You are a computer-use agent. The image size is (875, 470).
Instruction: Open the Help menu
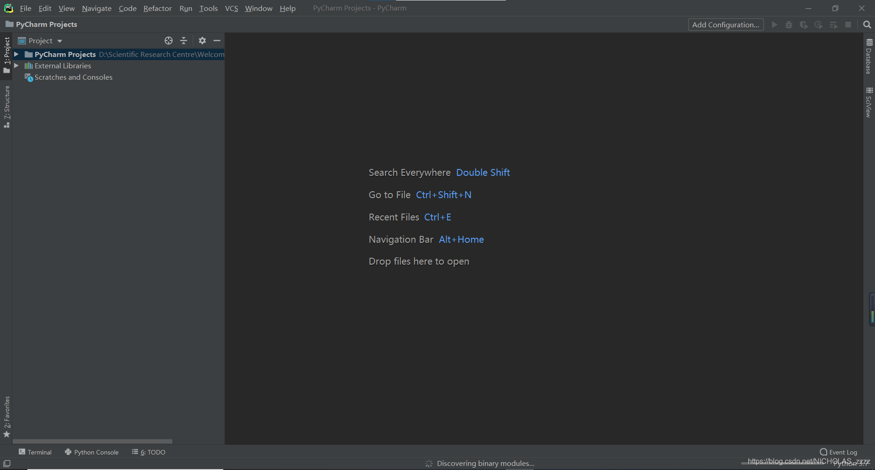pyautogui.click(x=288, y=8)
